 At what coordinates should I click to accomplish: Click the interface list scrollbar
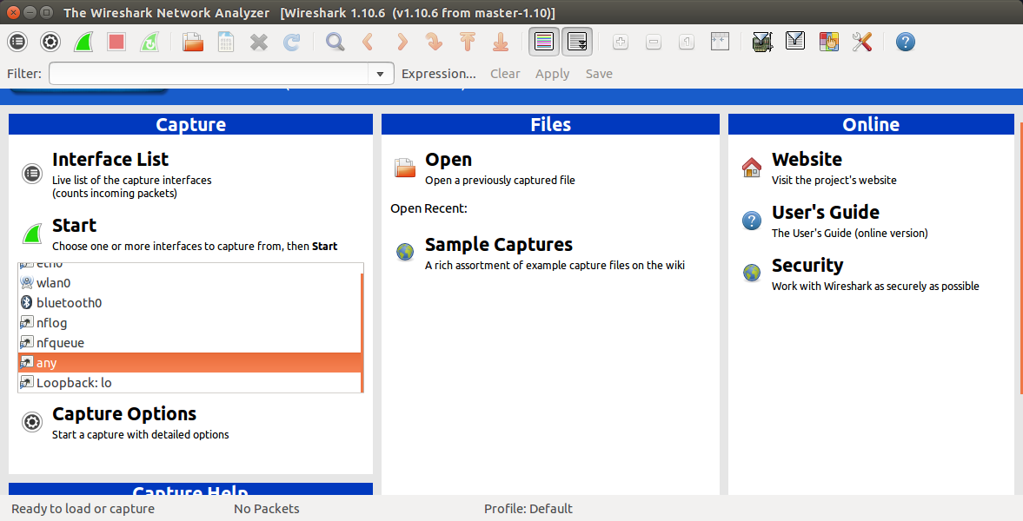(x=362, y=333)
